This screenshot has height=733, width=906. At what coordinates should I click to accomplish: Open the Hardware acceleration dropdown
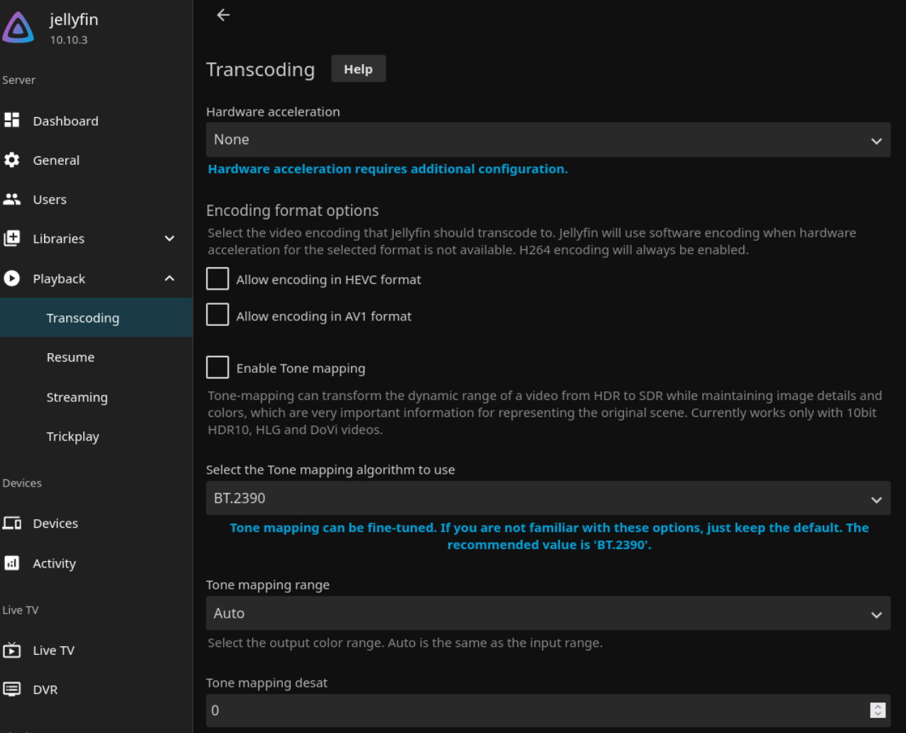548,139
